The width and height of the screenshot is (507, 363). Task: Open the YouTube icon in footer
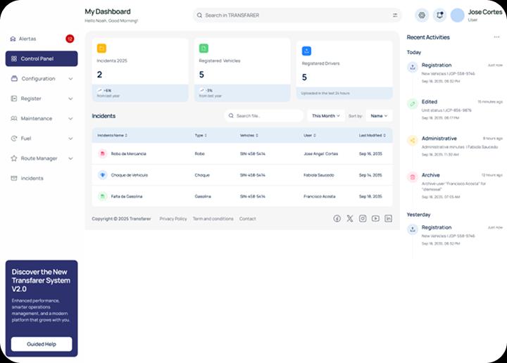pos(375,219)
